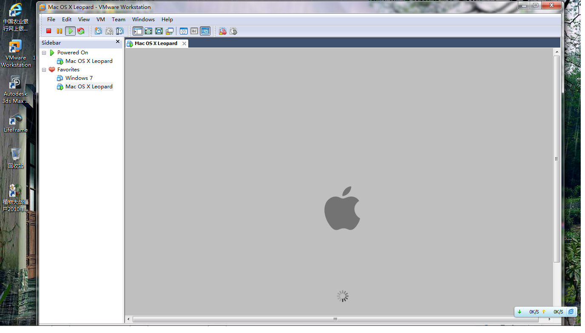Screen dimensions: 585x333
Task: Collapse the Powered On tree group
Action: pyautogui.click(x=44, y=53)
